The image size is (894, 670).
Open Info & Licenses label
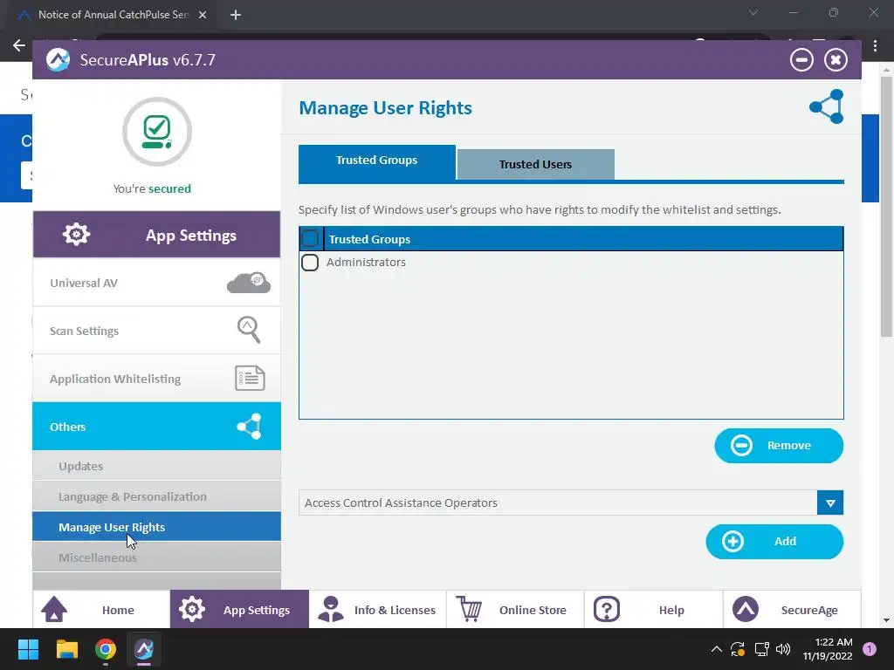click(x=395, y=610)
